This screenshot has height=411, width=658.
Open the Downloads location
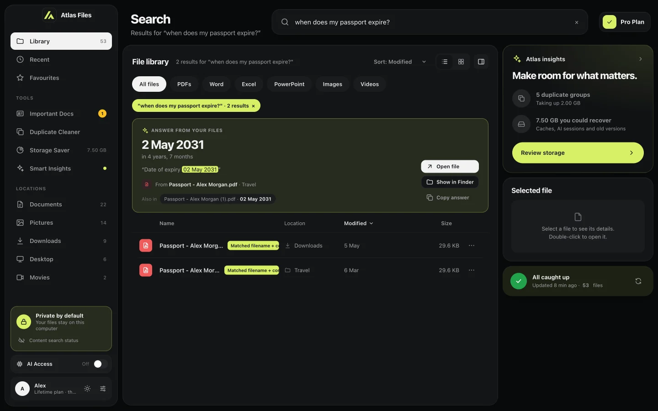61,241
